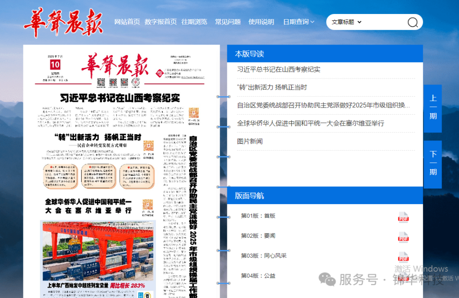Download PDF for 第03版 同心风采

click(x=403, y=257)
